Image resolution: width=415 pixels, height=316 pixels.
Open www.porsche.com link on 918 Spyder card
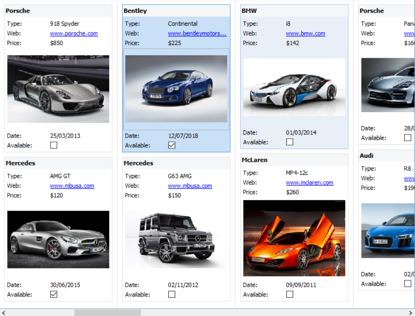pyautogui.click(x=74, y=33)
